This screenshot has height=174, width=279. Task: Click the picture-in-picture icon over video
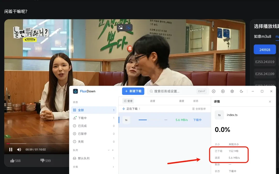(121, 27)
